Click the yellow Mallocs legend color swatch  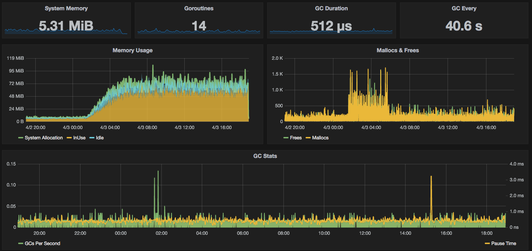(308, 138)
